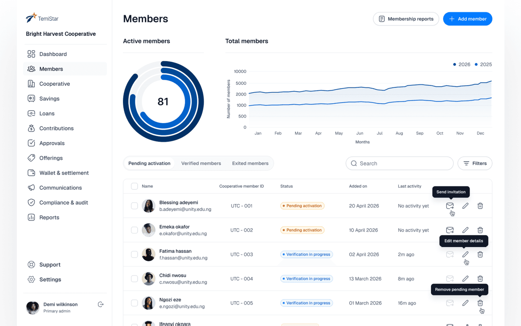Send invitation to Blessing adeyemi
The height and width of the screenshot is (326, 521).
450,206
